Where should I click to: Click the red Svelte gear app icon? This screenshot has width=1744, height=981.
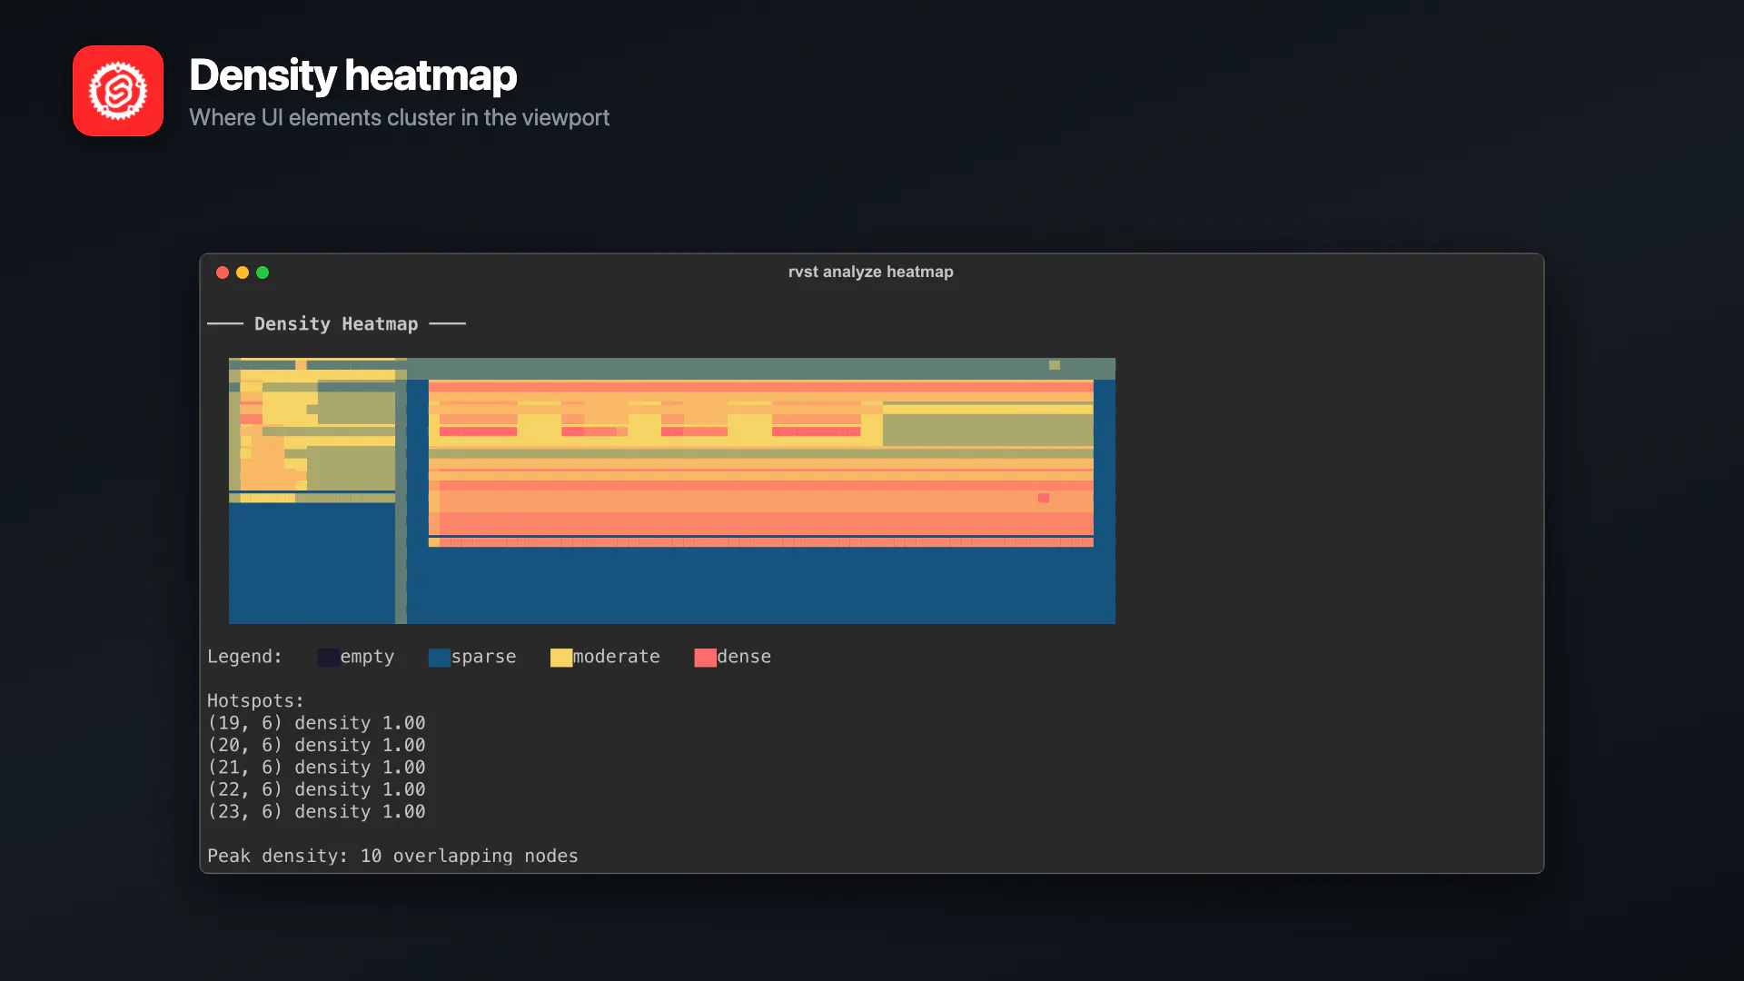[x=118, y=91]
